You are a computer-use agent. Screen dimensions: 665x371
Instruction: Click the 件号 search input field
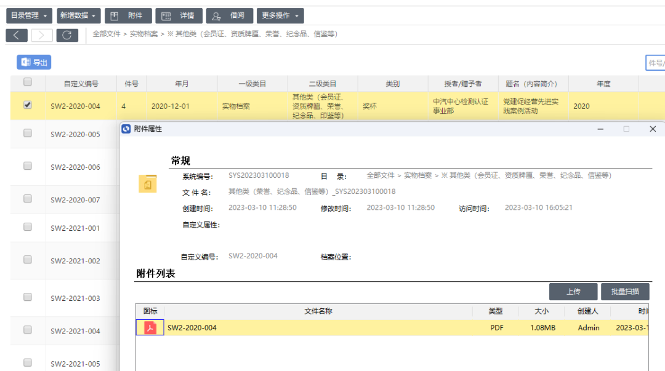click(x=655, y=63)
